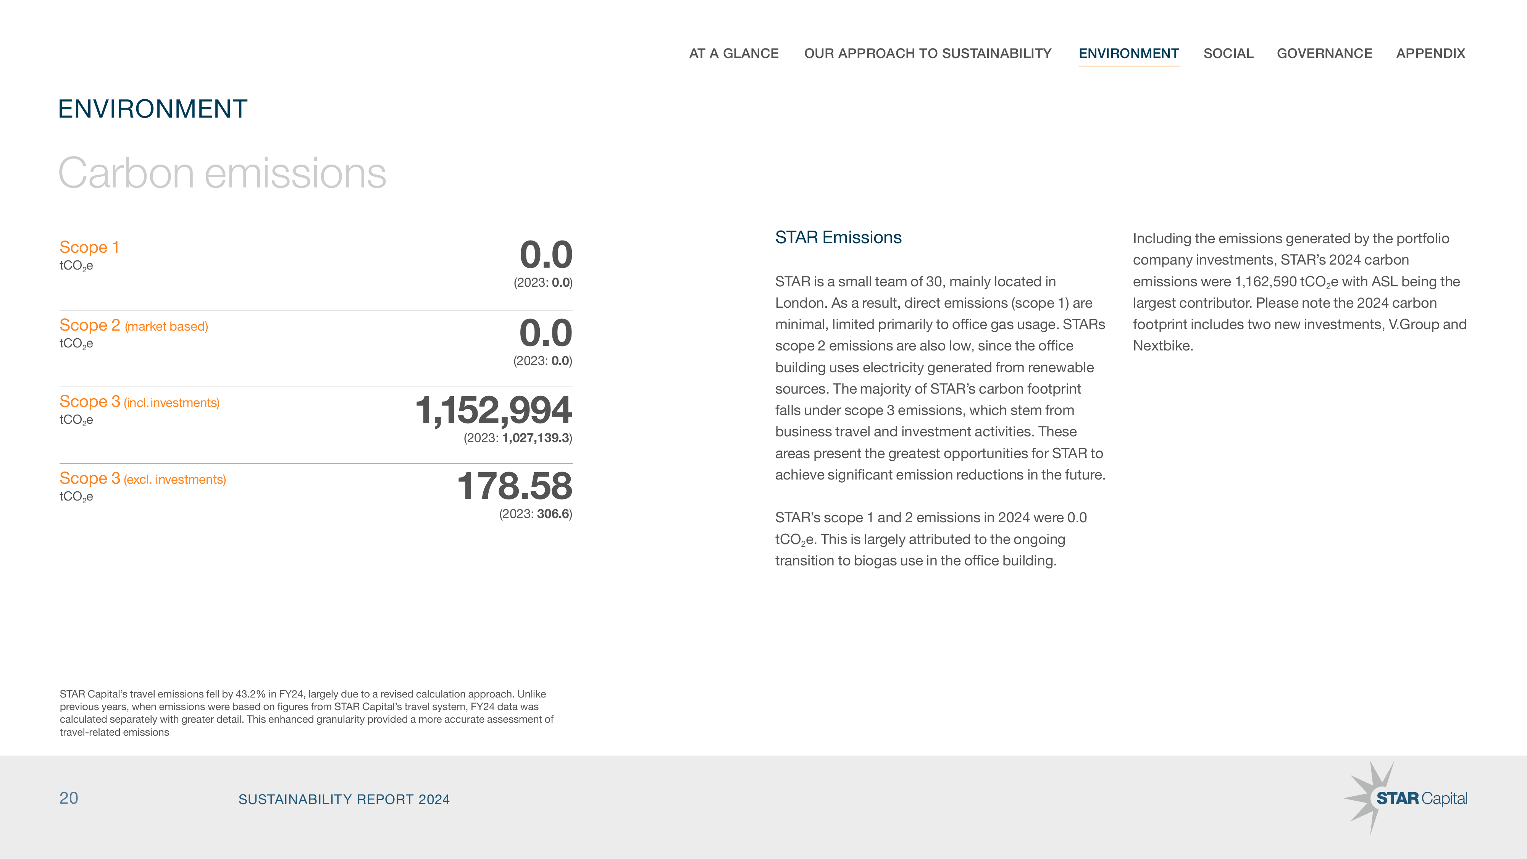This screenshot has width=1527, height=859.
Task: Click the 178.58 emissions value
Action: coord(515,486)
